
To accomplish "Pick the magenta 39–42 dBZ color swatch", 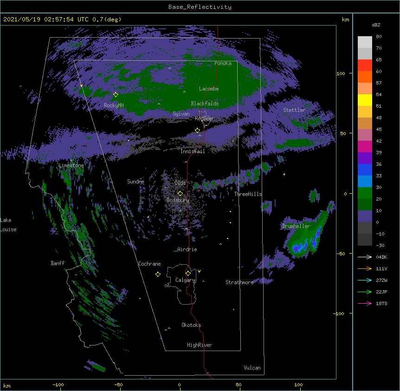I will click(x=365, y=146).
